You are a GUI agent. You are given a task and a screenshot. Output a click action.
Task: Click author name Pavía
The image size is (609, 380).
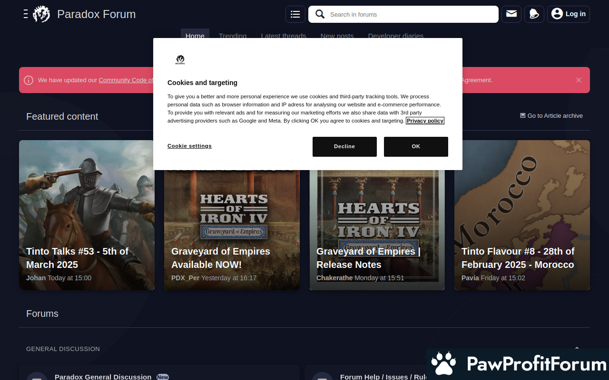pos(470,278)
